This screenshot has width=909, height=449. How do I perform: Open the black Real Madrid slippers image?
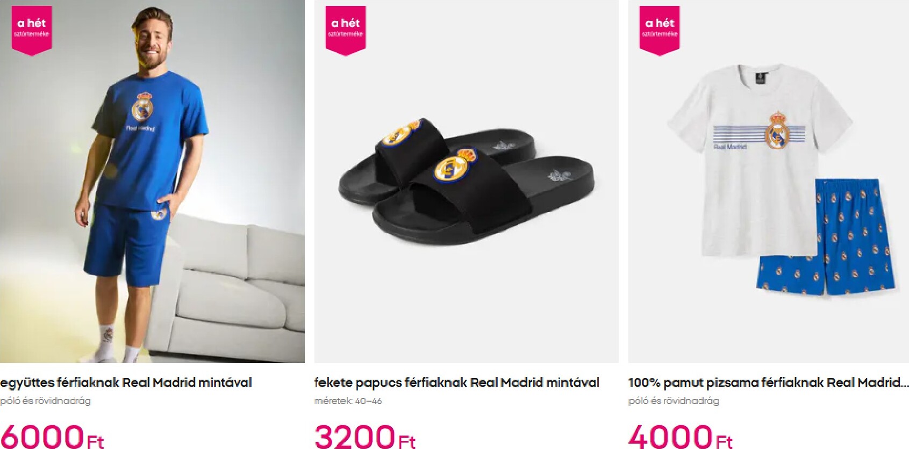tap(466, 182)
